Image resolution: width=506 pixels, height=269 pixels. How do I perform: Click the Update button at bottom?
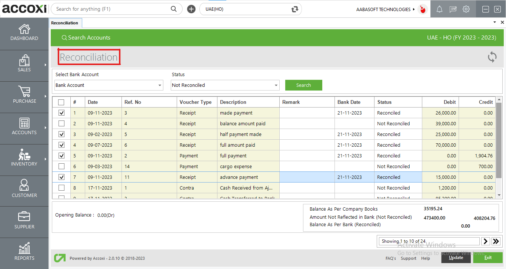pos(456,258)
